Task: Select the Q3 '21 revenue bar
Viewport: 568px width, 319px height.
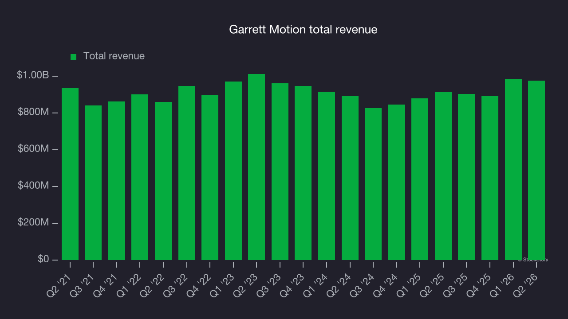Action: coord(93,183)
